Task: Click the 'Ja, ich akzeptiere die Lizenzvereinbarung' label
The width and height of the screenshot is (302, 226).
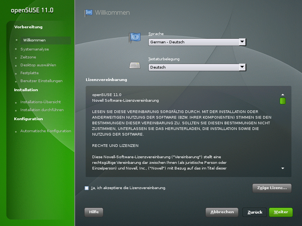Action: pyautogui.click(x=128, y=188)
